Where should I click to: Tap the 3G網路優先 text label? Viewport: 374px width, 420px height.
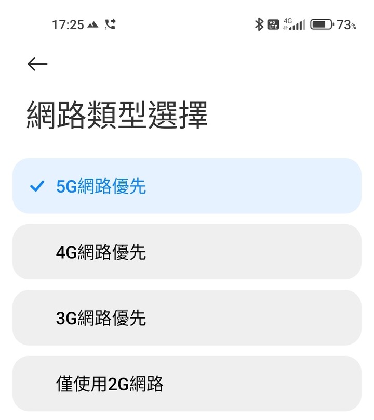coord(101,318)
